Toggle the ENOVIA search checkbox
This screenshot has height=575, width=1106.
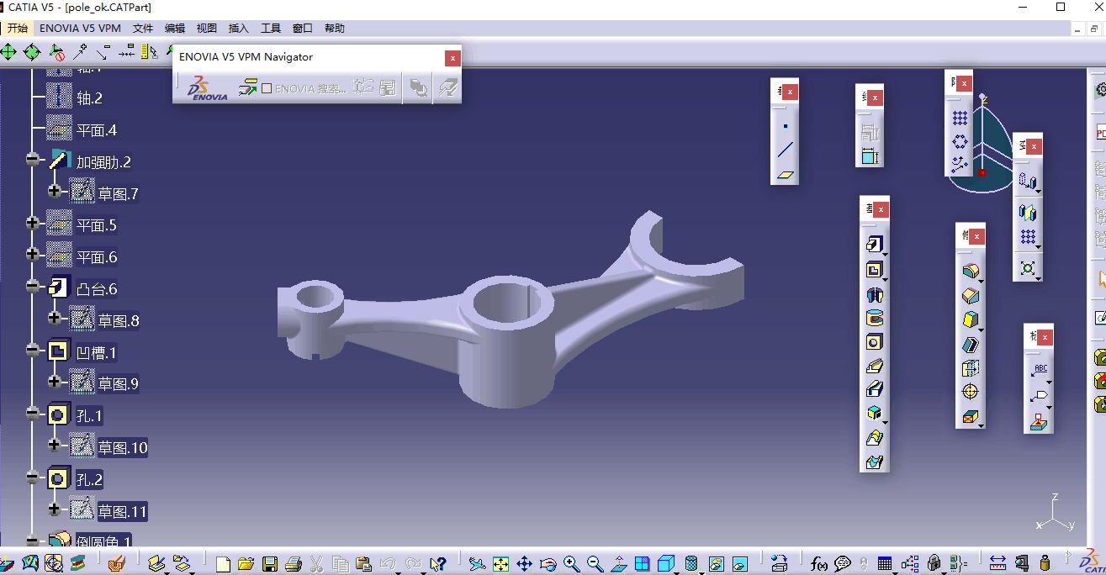[267, 88]
